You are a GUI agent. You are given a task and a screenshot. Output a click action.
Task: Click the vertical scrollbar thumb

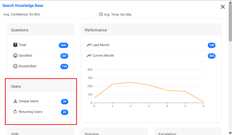230,22
